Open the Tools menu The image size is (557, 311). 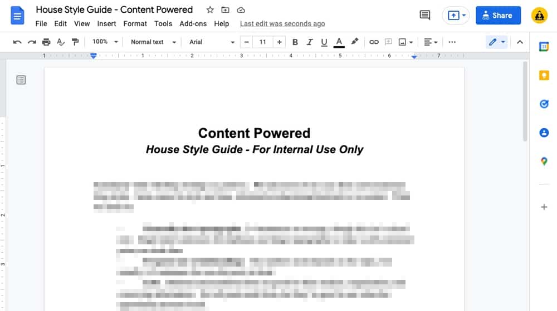[x=163, y=24]
